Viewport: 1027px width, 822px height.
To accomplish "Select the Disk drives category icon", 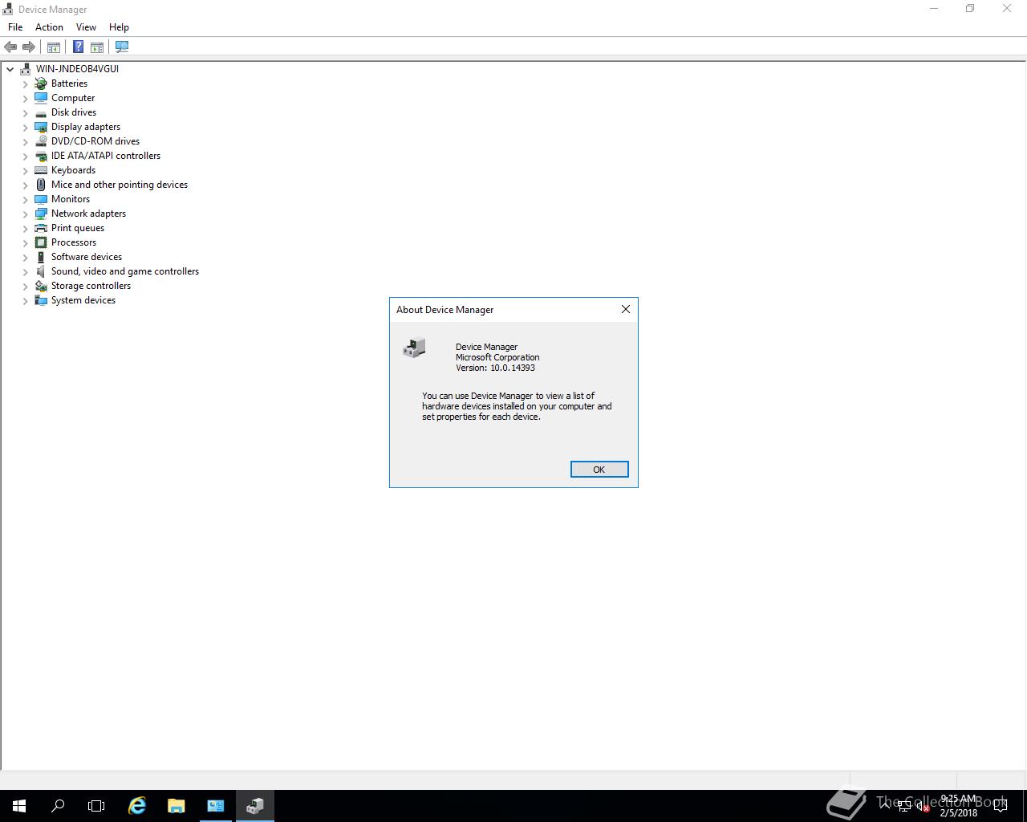I will point(41,112).
